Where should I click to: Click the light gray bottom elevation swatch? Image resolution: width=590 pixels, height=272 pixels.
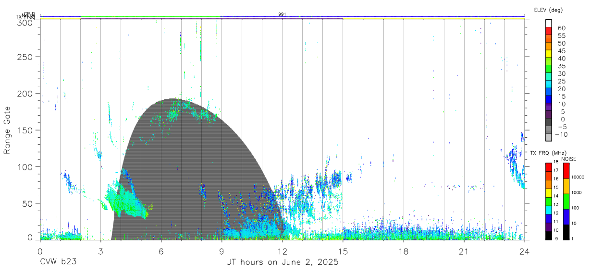549,138
